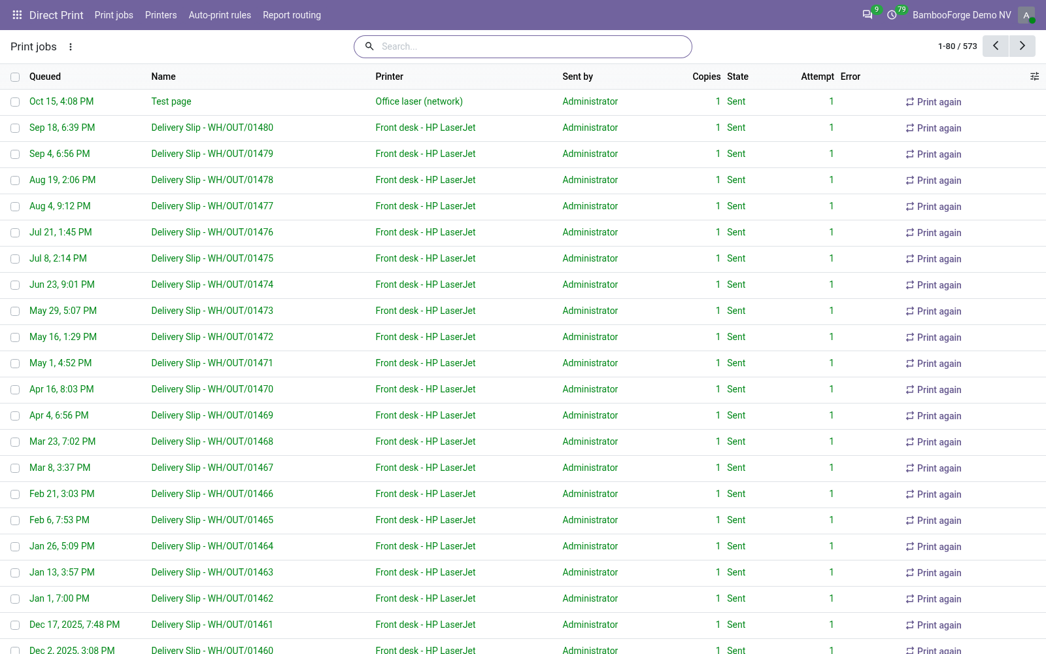Sort by the Sent by column header
Screen dimensions: 1046x654
coord(578,77)
